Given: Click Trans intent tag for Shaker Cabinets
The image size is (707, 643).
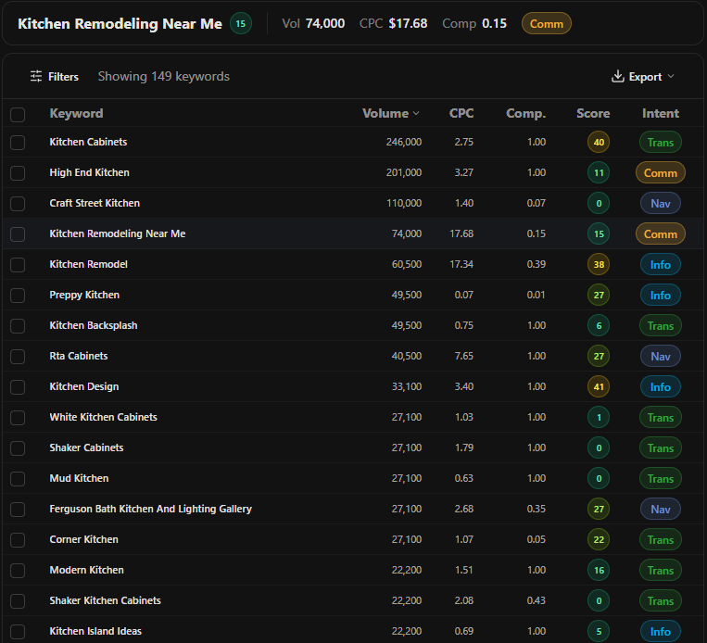Looking at the screenshot, I should [661, 448].
